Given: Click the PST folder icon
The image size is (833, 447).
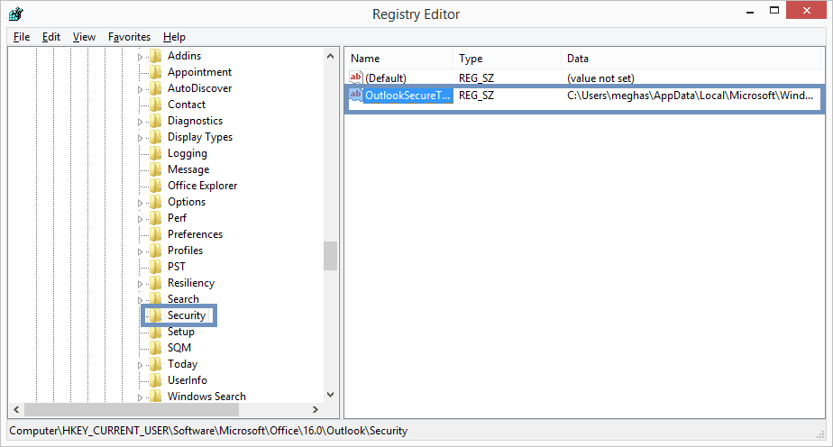Looking at the screenshot, I should pos(156,267).
